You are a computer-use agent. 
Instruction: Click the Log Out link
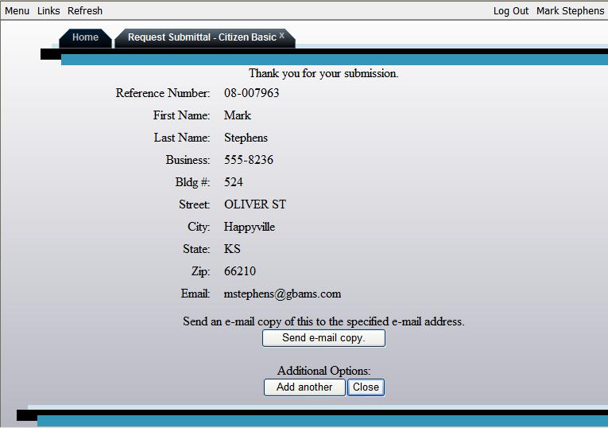[511, 11]
